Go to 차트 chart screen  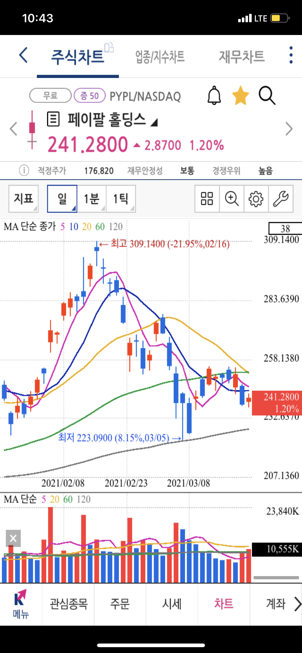224,604
